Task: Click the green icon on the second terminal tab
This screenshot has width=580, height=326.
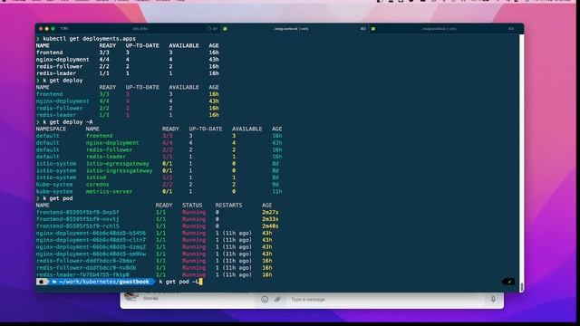Action: pos(225,28)
